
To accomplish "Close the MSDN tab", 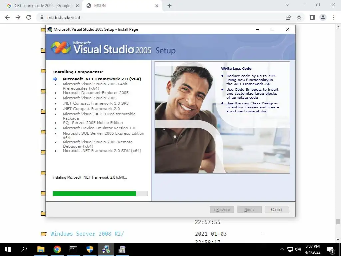I will coord(157,6).
